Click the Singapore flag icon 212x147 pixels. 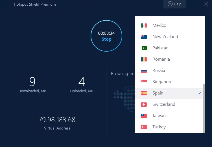144,81
